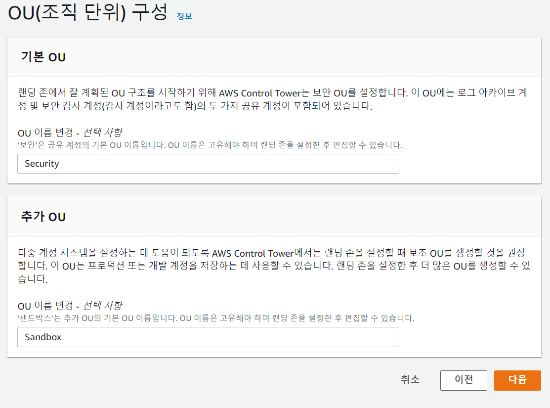Click the word Sandbox inside its field
The image size is (550, 408).
click(43, 337)
